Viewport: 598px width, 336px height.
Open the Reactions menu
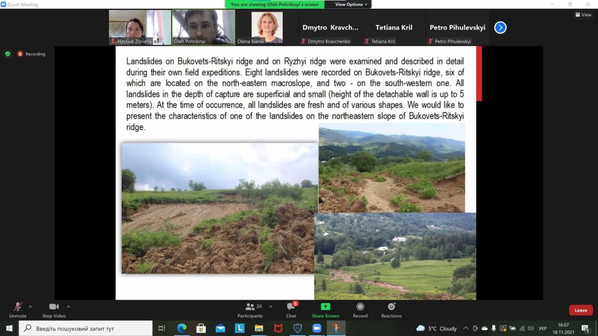pyautogui.click(x=391, y=310)
